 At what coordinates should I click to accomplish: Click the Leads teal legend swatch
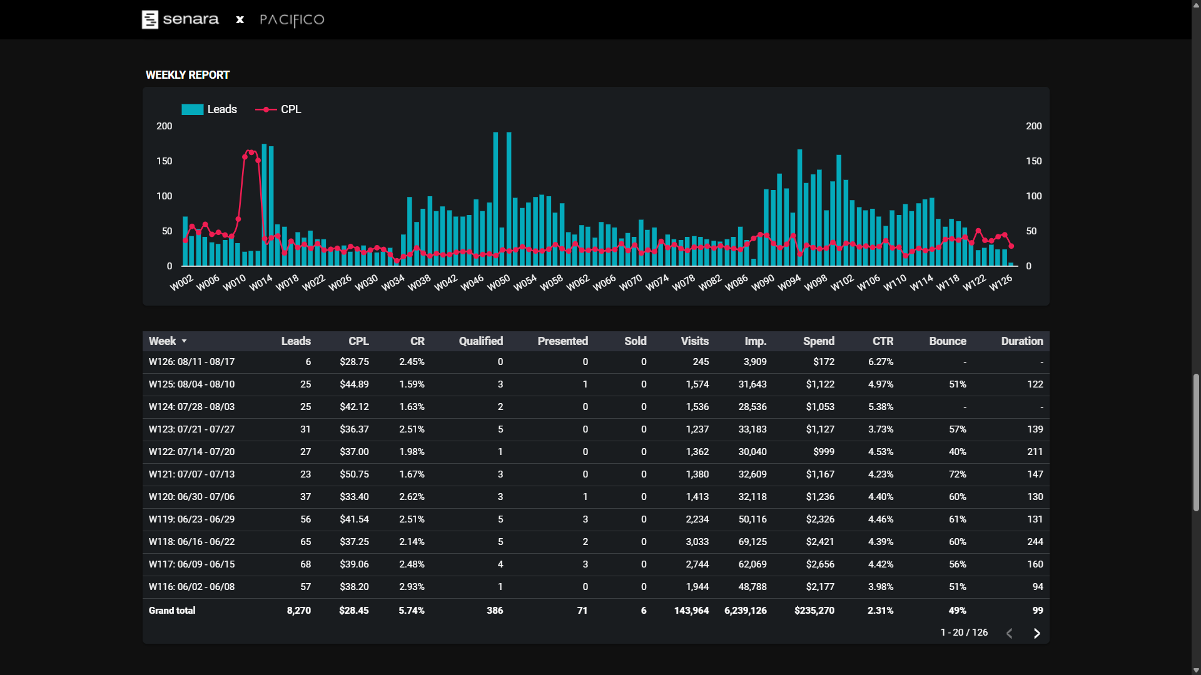click(192, 109)
